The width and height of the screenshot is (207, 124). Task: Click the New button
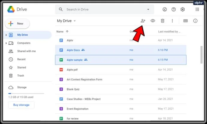click(x=17, y=24)
